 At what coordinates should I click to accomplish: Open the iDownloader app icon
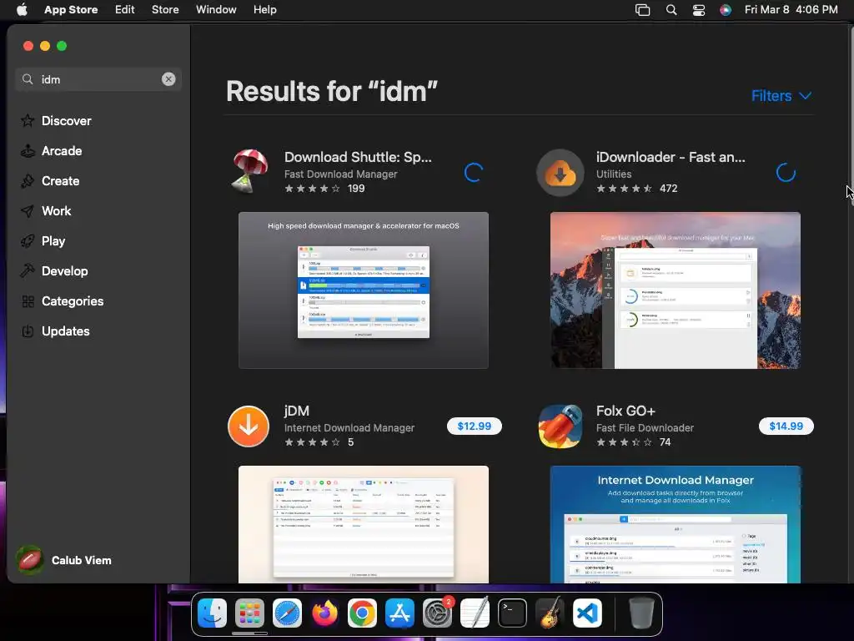point(560,173)
